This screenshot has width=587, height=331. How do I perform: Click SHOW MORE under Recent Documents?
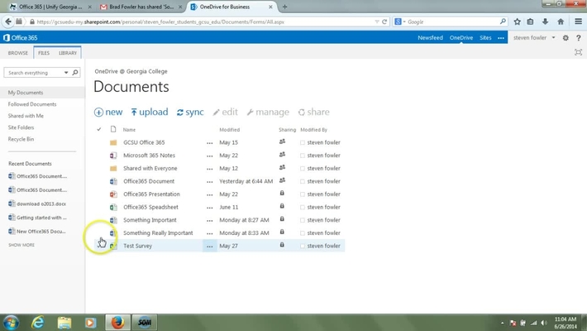click(x=21, y=245)
